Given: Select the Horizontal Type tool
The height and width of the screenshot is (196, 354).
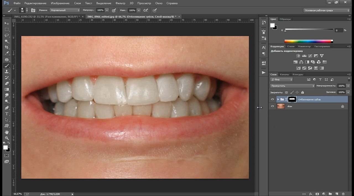Looking at the screenshot, I should click(x=7, y=114).
